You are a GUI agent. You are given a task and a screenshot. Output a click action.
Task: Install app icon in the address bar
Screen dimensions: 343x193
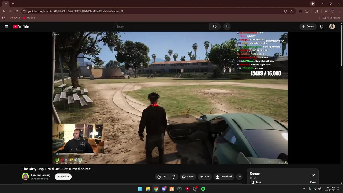click(286, 11)
